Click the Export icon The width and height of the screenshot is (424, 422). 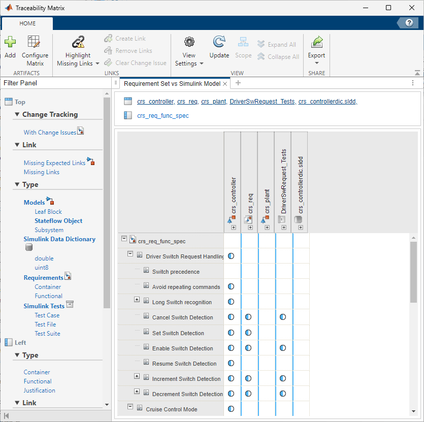point(317,42)
